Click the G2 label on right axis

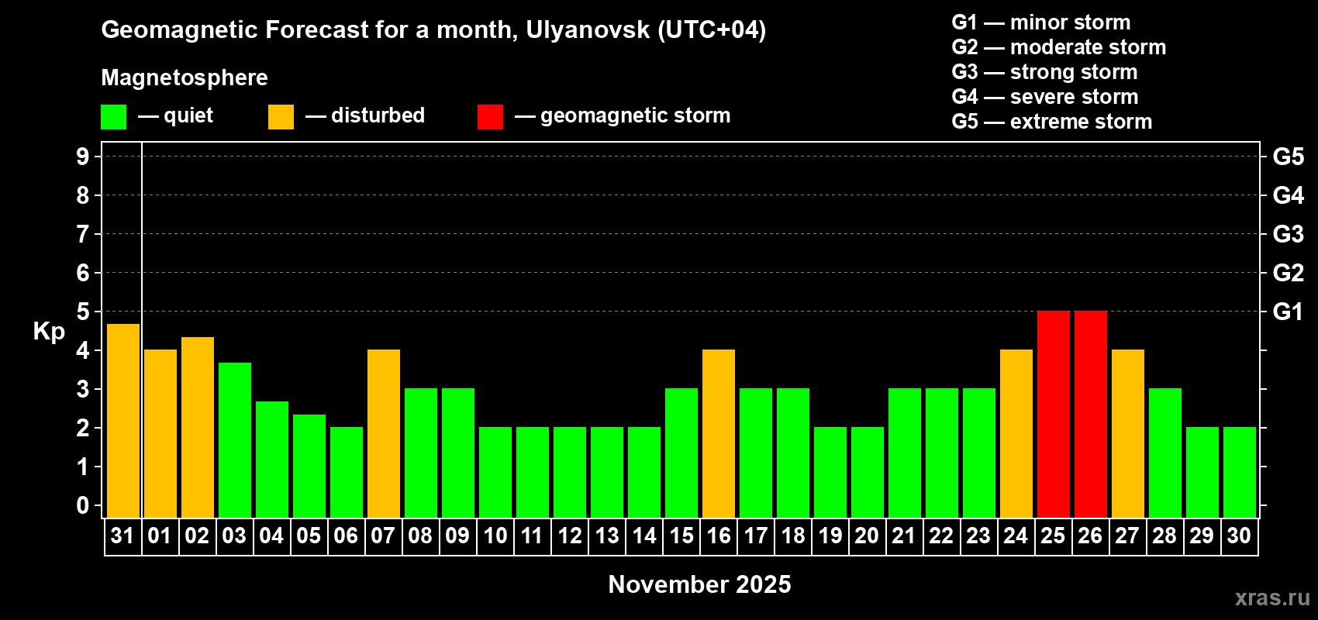pos(1288,273)
